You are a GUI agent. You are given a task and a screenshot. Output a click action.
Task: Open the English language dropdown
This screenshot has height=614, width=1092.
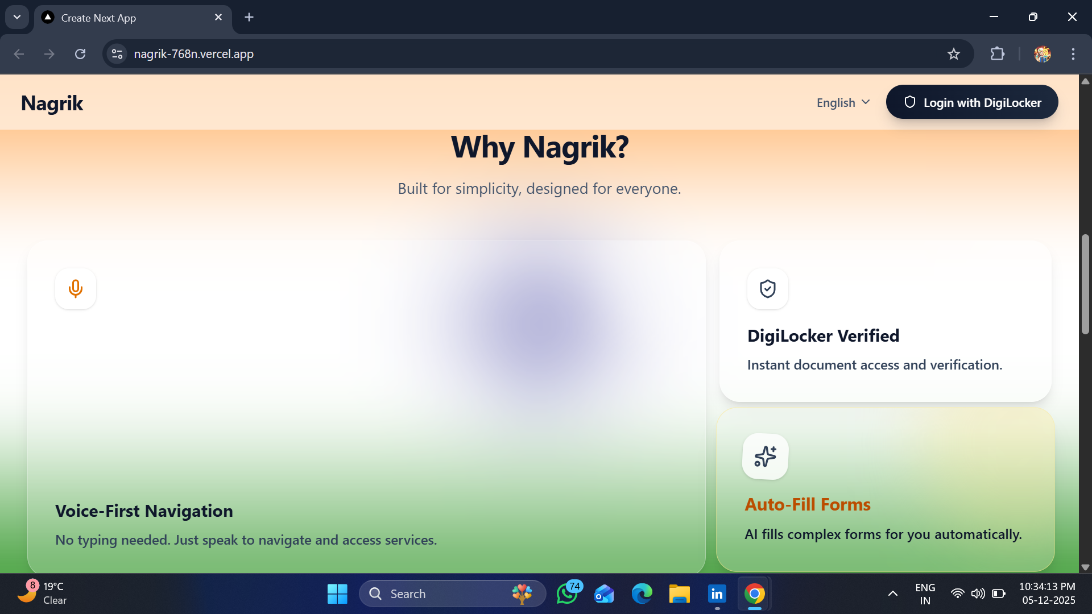click(843, 103)
